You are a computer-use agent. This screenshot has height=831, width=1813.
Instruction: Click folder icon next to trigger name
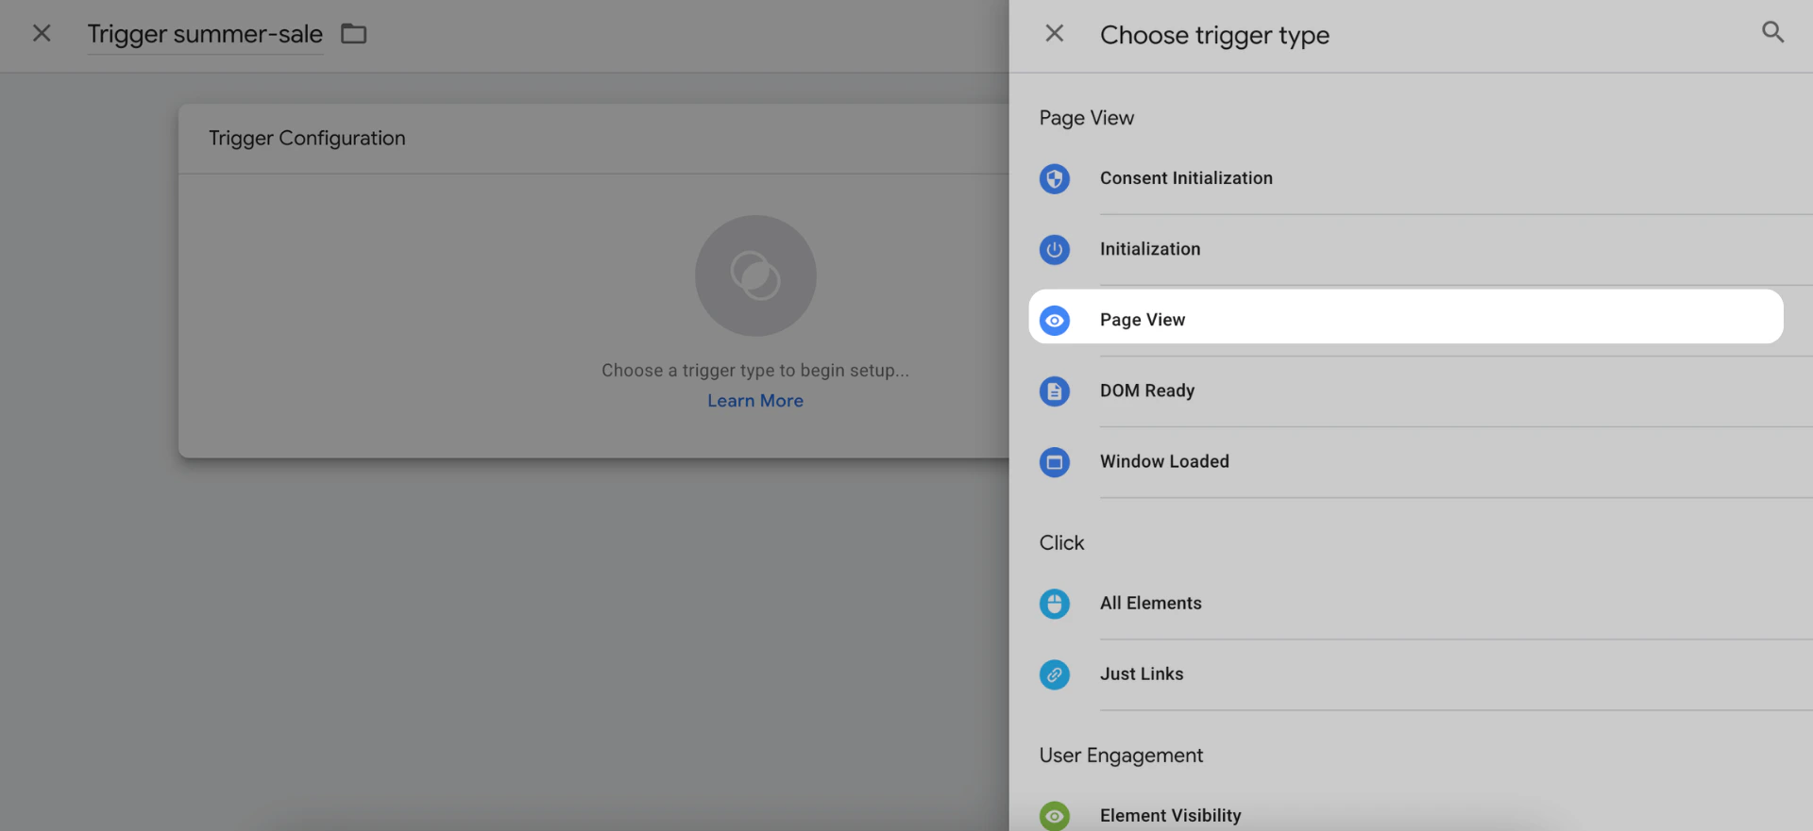pos(354,34)
